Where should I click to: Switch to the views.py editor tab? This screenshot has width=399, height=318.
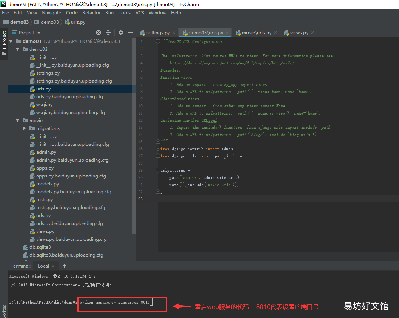[x=299, y=32]
